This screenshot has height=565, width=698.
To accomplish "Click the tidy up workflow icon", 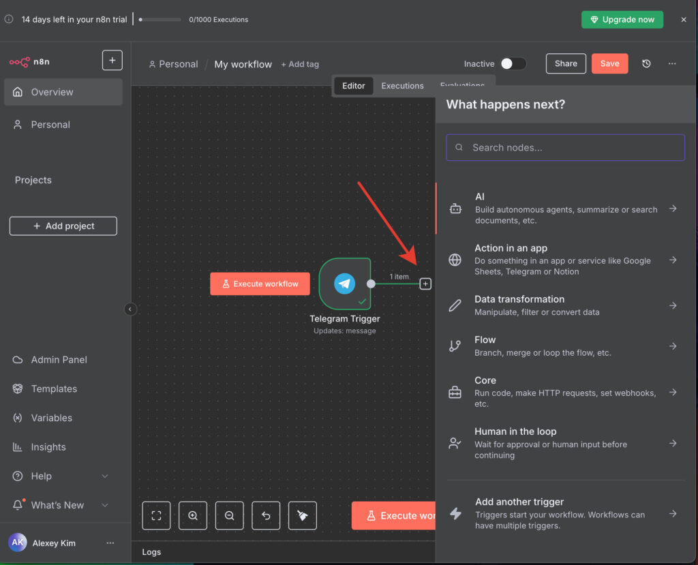I will [x=303, y=516].
